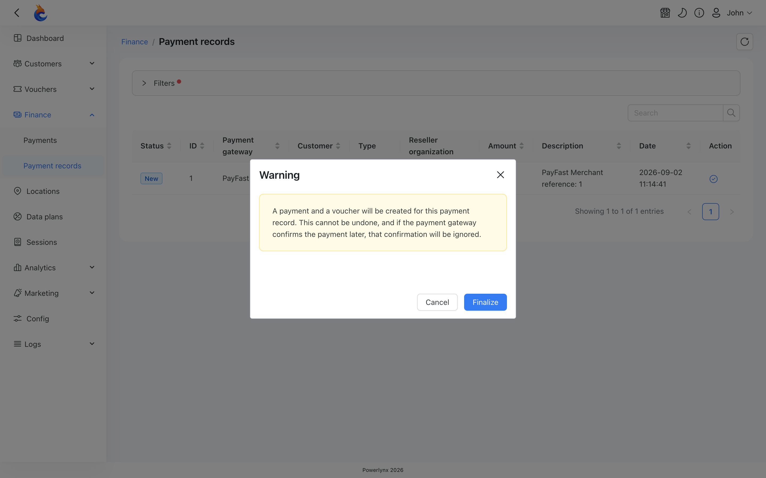Open the store icon in the header
766x478 pixels.
coord(665,13)
